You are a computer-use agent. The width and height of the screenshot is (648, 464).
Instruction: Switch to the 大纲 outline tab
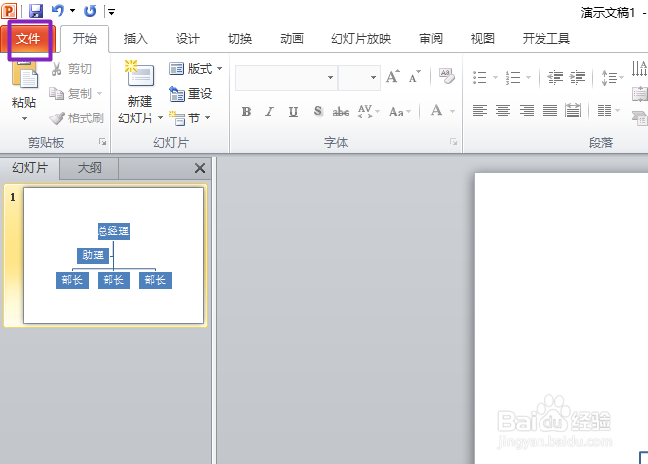pos(90,168)
